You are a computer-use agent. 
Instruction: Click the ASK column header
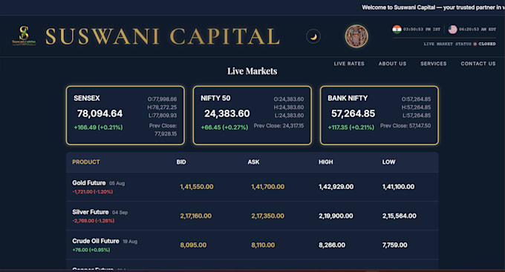click(253, 162)
